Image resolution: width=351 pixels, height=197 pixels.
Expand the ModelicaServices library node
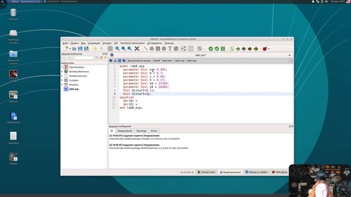point(62,76)
